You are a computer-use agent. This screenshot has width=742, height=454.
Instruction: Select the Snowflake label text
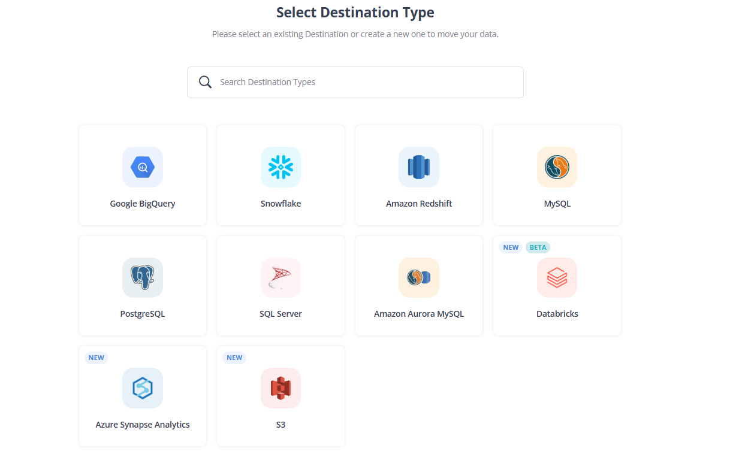tap(280, 204)
